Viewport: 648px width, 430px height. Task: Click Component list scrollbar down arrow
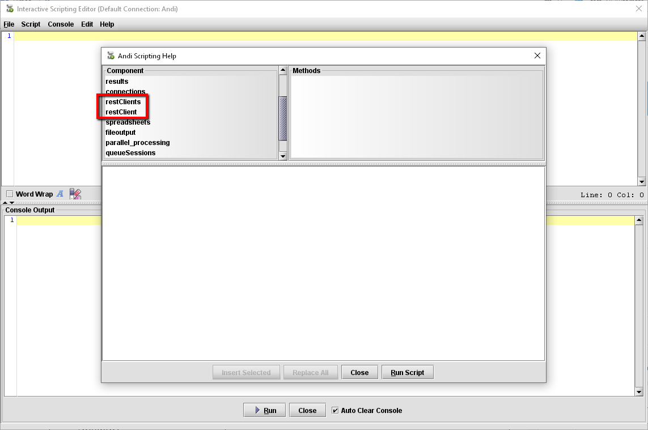coord(283,156)
